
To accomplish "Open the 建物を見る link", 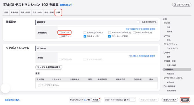I will (66, 5).
